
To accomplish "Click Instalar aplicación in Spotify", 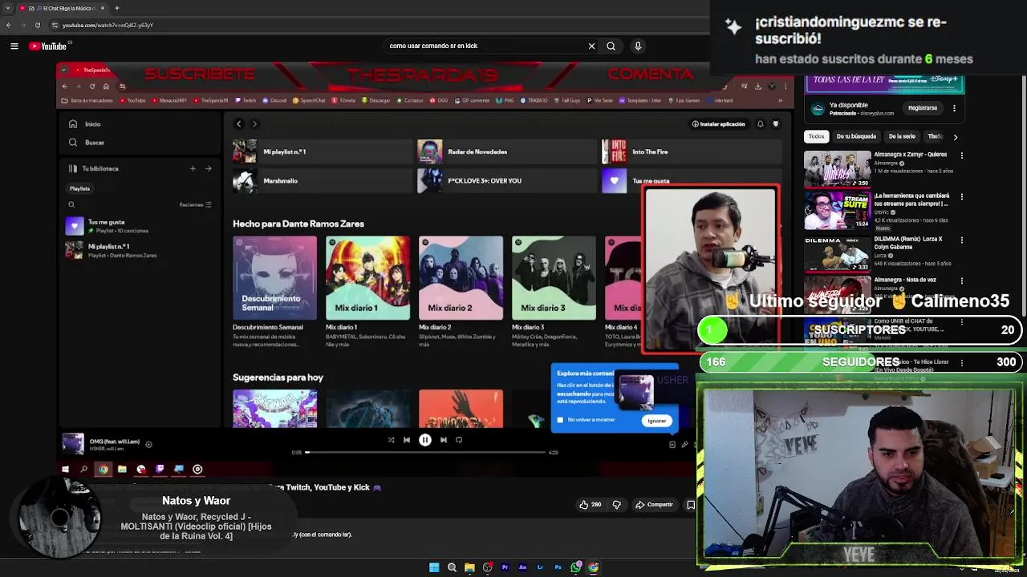I will (718, 124).
